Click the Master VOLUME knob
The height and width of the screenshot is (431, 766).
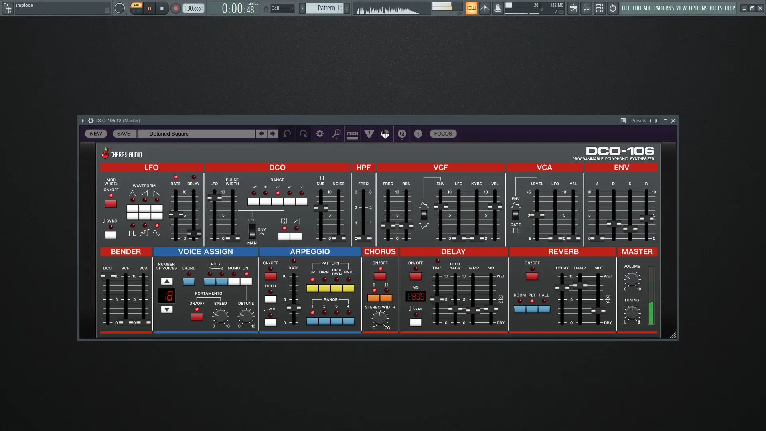pos(632,279)
